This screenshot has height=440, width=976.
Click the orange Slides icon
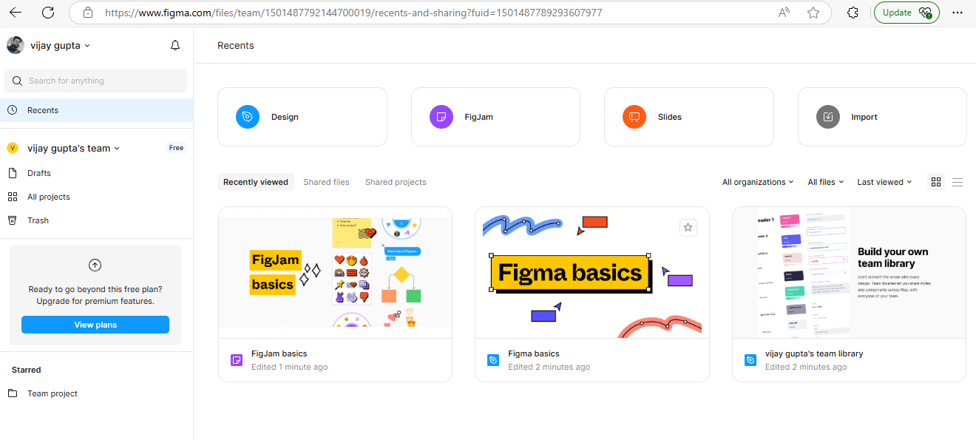coord(634,117)
